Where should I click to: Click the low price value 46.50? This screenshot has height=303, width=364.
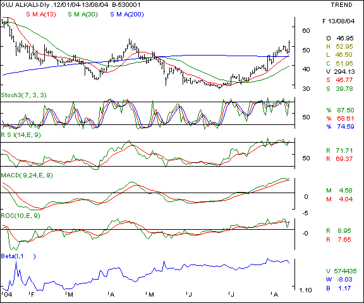(x=344, y=55)
